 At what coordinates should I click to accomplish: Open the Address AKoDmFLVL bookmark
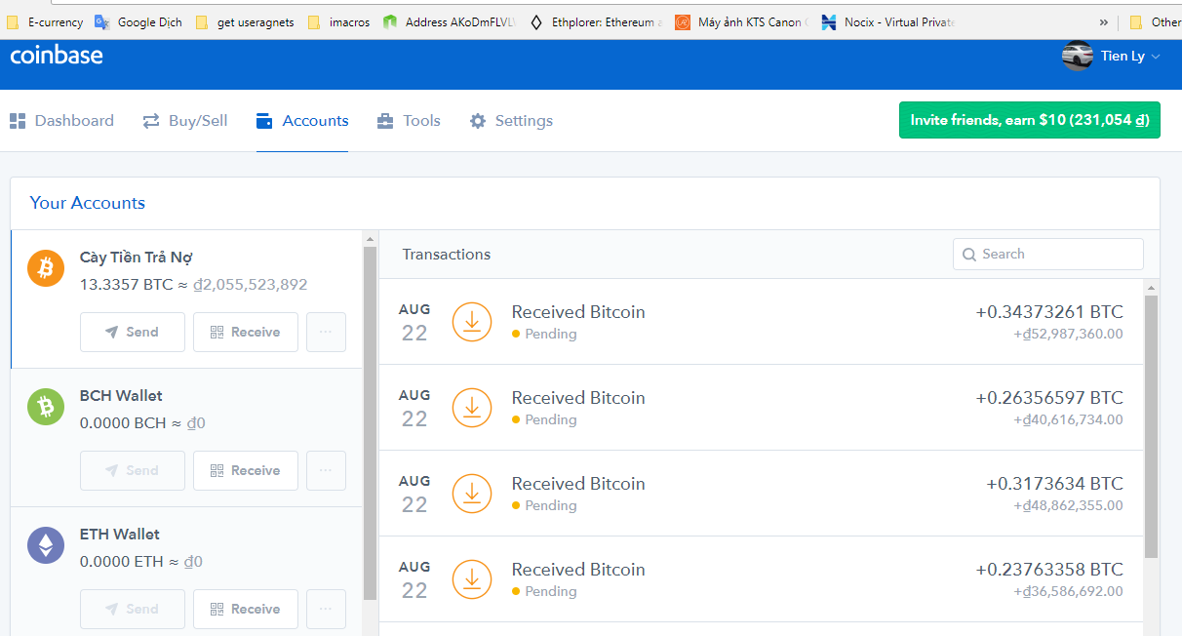[449, 21]
